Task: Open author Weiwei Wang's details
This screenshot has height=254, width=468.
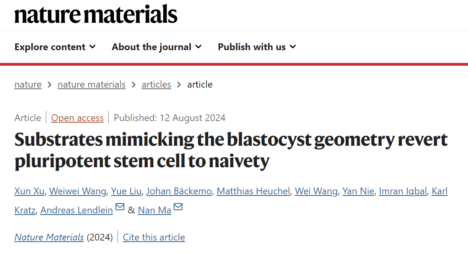Action: pyautogui.click(x=78, y=191)
